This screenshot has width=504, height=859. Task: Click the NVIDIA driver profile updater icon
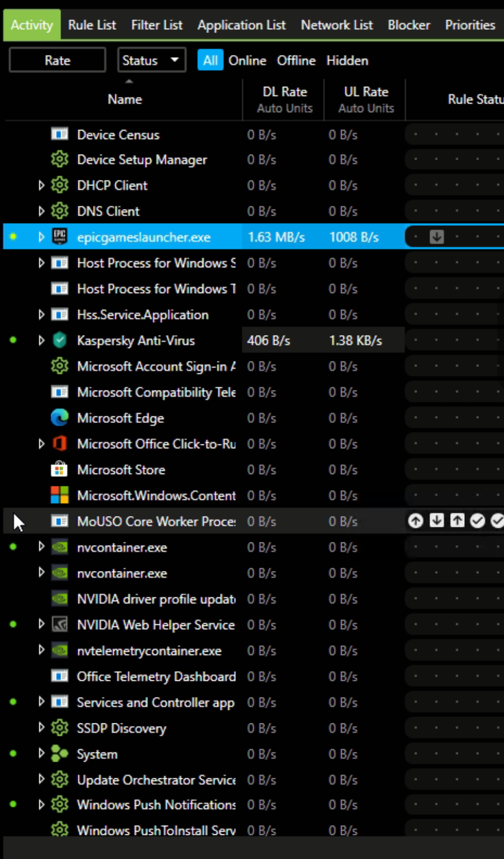[x=59, y=598]
